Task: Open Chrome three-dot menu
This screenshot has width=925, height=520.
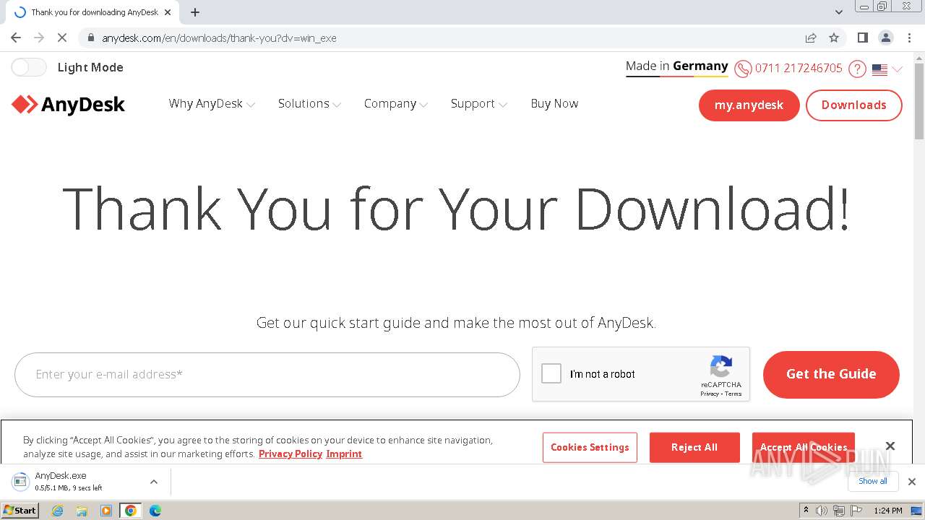Action: 909,38
